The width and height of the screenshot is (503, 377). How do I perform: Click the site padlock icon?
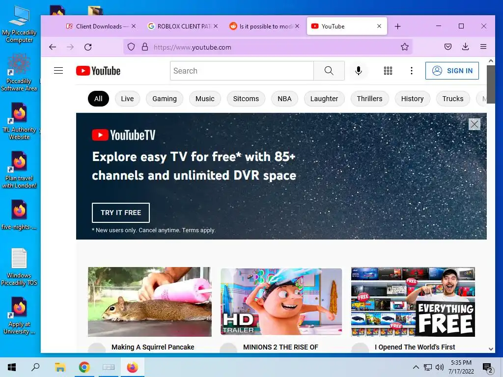pos(145,47)
